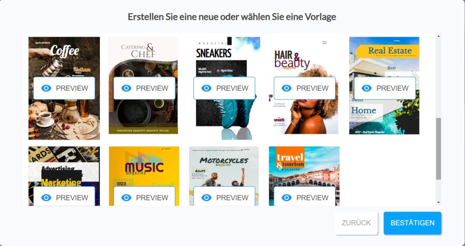Click the eye icon on Travel & Tourism template
Viewport: 465px width, 246px height.
point(287,198)
